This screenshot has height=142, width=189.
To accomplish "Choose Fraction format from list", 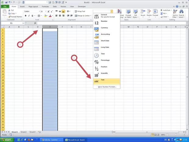I will [107, 68].
